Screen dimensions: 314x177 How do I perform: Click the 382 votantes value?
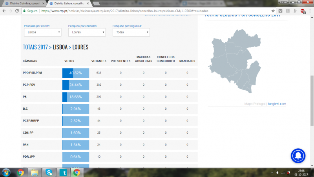click(x=99, y=85)
